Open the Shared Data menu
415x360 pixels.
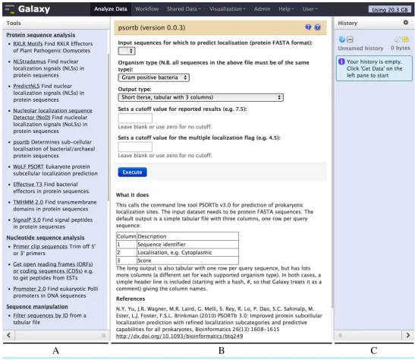coord(184,9)
